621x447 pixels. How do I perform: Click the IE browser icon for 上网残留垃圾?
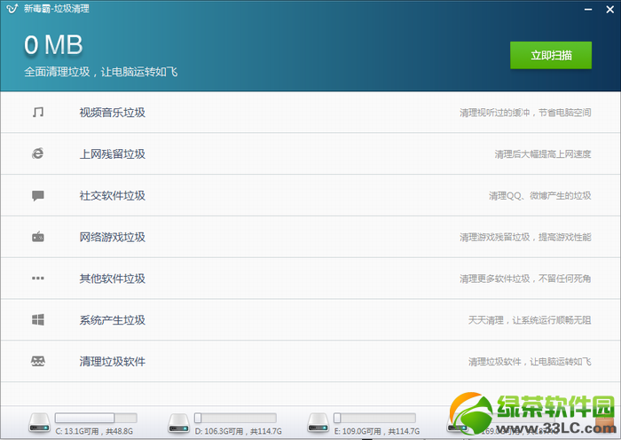pyautogui.click(x=38, y=153)
